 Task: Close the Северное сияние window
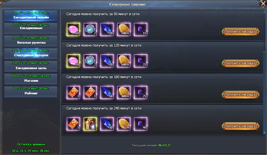click(263, 4)
